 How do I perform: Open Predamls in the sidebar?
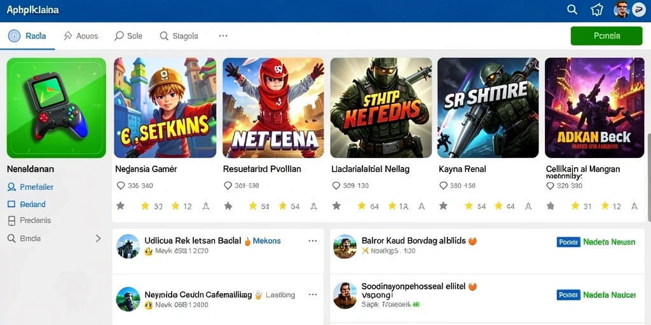[29, 220]
